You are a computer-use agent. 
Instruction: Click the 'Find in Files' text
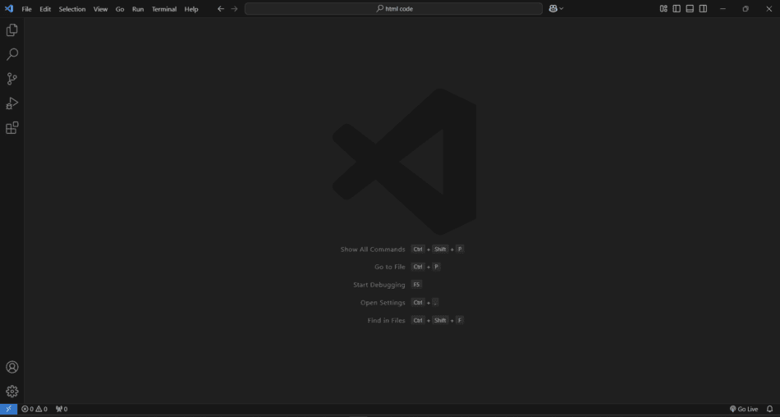tap(386, 320)
